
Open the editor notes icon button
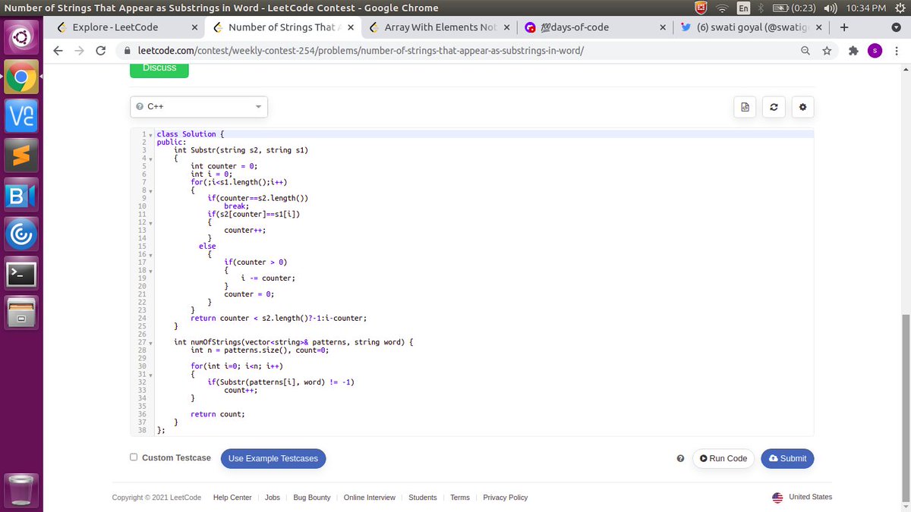coord(745,107)
